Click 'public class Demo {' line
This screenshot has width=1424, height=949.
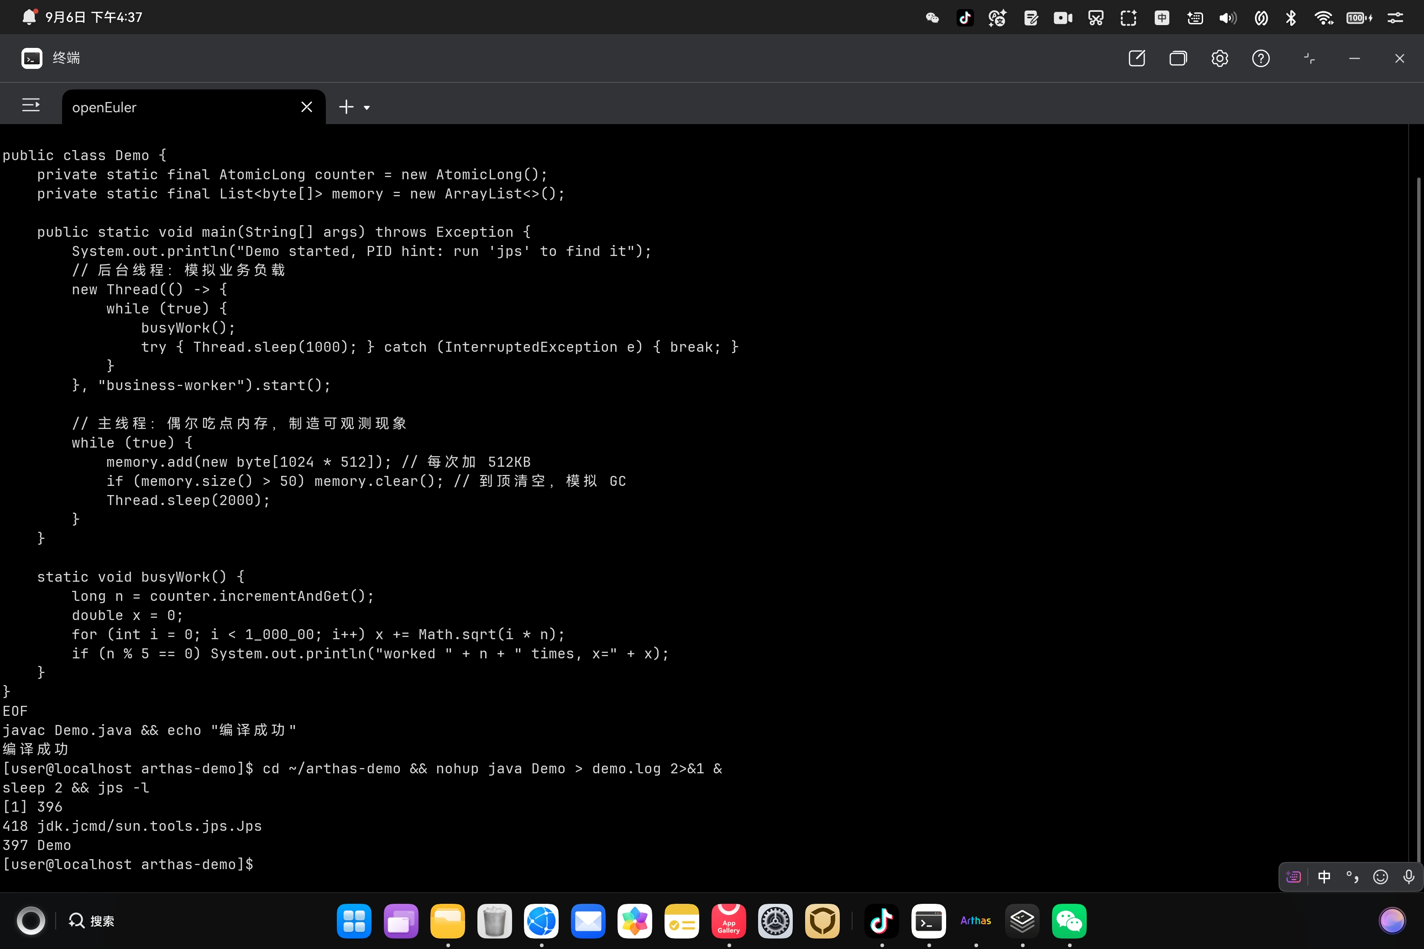[85, 155]
